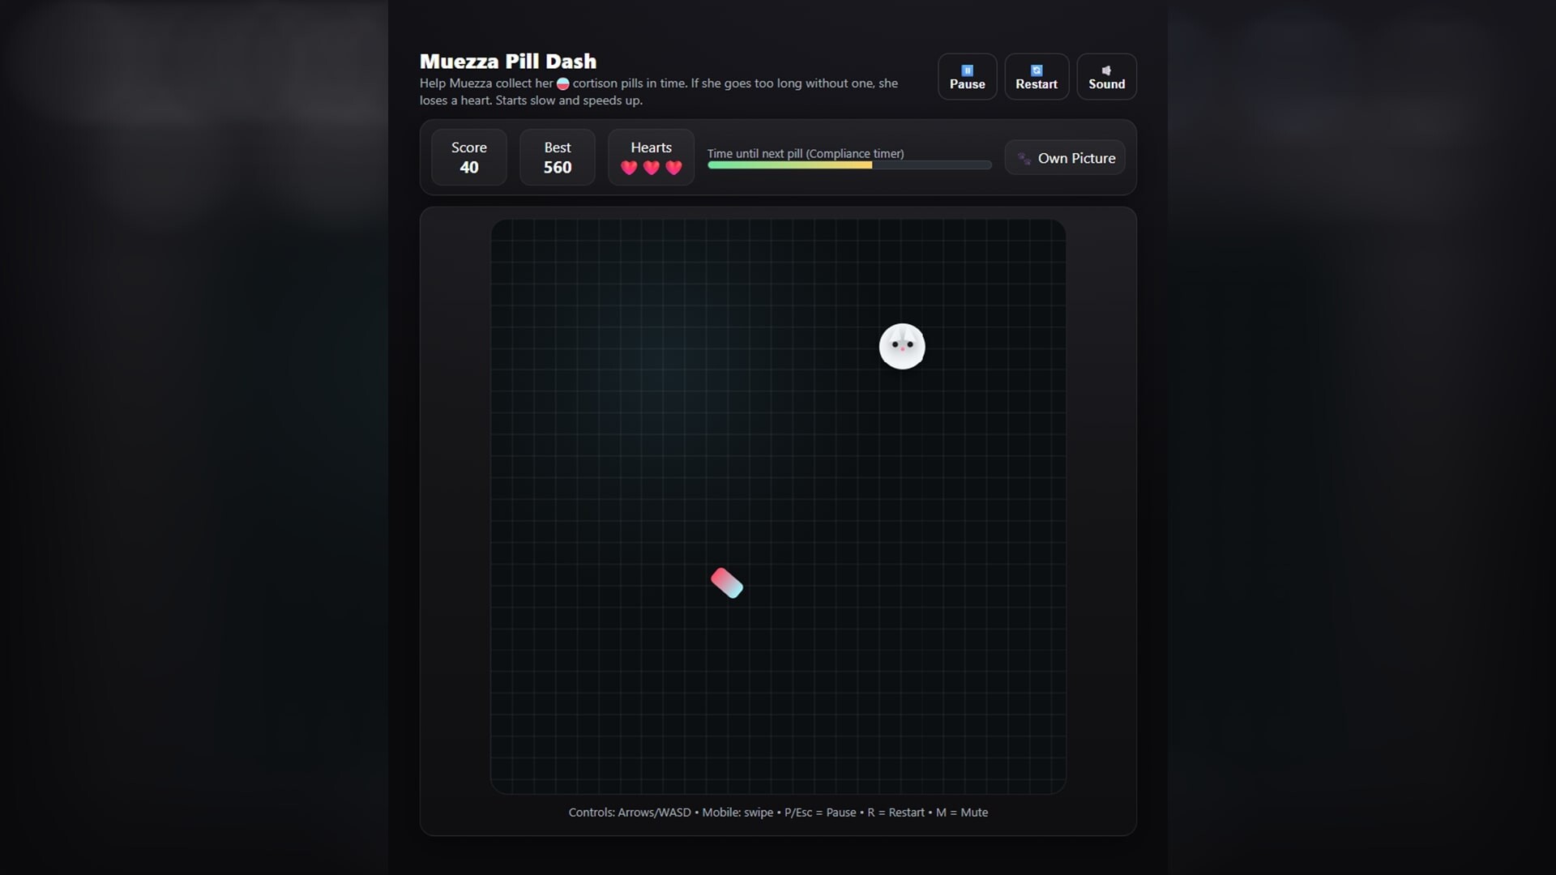Click the Muezza Pill Dash title
1556x875 pixels.
pyautogui.click(x=507, y=62)
